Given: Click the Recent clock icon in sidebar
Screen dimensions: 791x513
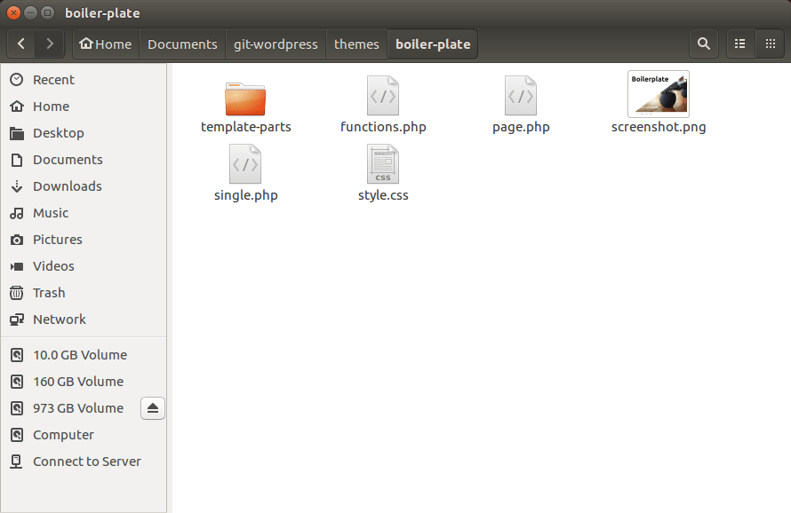Looking at the screenshot, I should 17,80.
